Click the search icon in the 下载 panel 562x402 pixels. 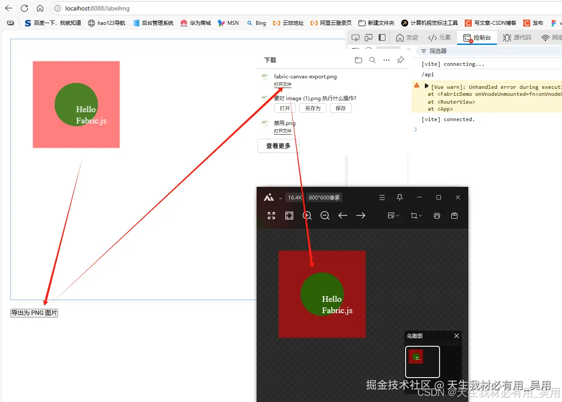click(x=372, y=60)
